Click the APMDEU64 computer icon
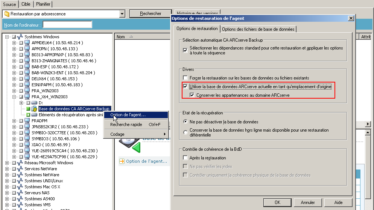 tap(27, 43)
